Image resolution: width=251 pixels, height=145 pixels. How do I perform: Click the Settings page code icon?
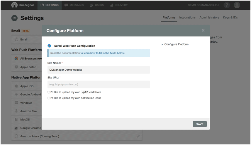coord(14,18)
